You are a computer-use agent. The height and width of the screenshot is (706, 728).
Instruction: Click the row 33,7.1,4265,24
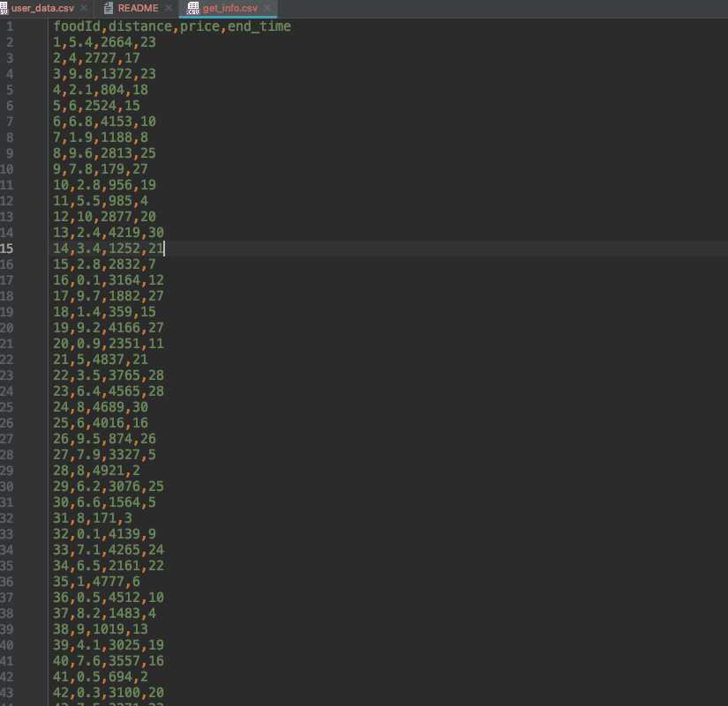point(109,550)
